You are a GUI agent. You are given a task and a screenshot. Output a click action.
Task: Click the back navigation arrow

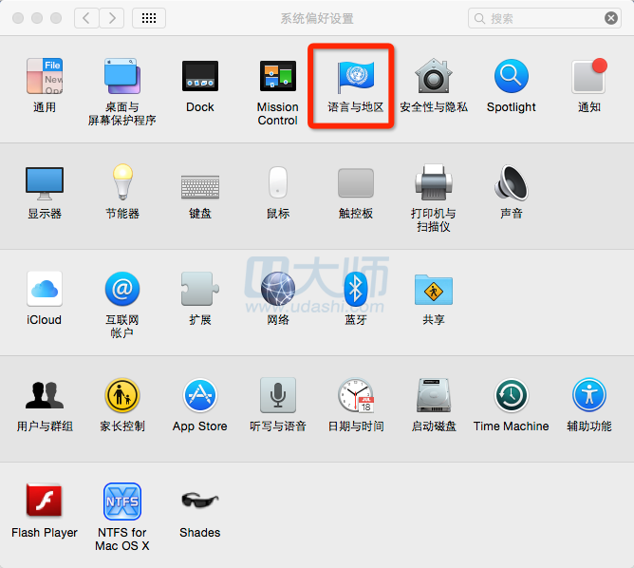87,18
